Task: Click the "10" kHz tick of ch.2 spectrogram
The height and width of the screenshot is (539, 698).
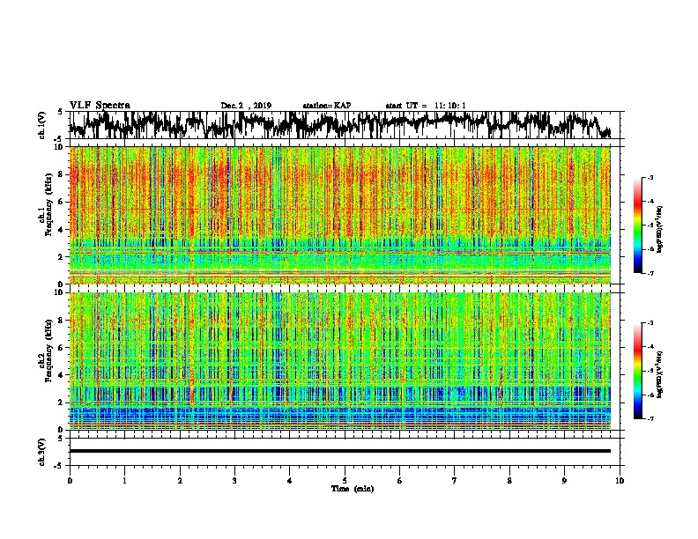Action: (x=59, y=292)
